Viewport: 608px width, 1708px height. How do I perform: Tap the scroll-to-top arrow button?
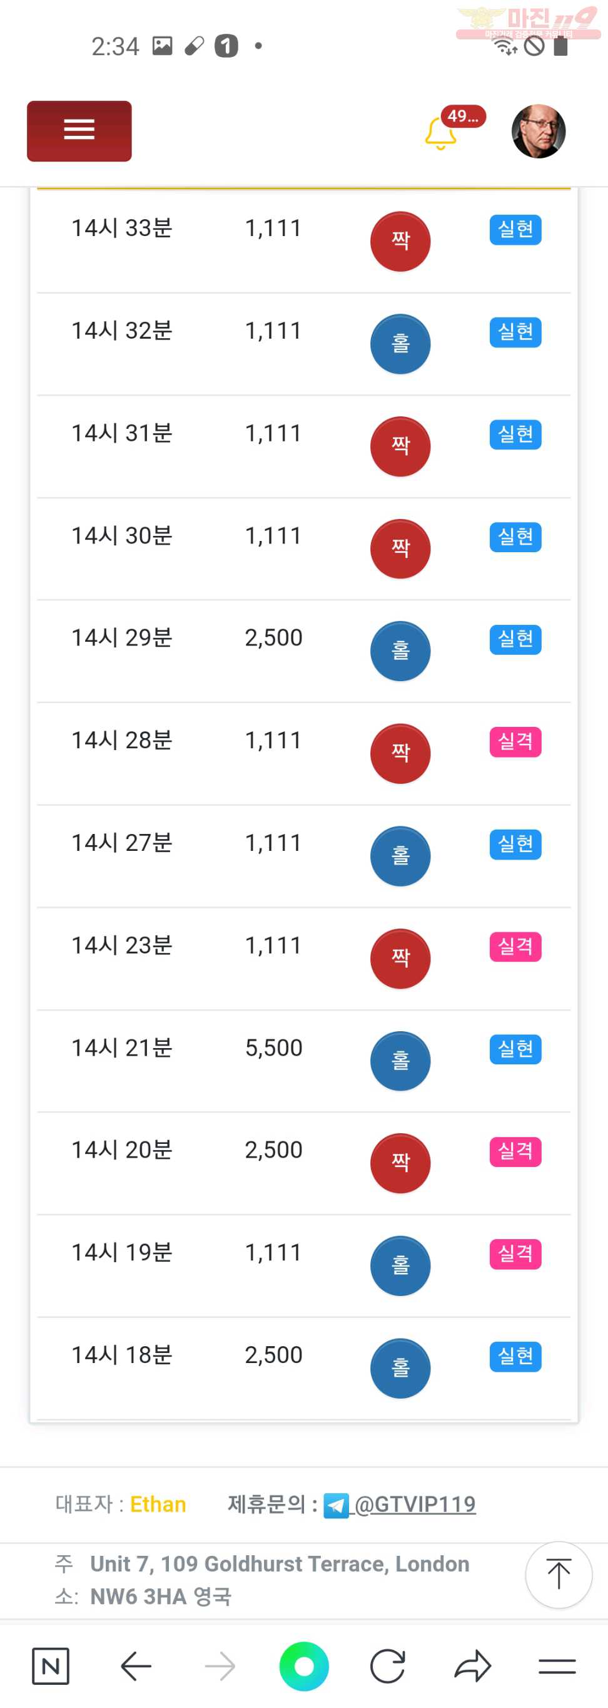[x=559, y=1574]
